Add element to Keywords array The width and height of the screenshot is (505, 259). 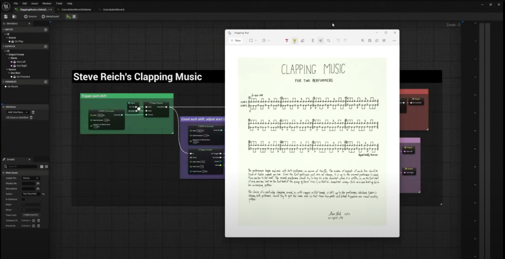coord(34,226)
